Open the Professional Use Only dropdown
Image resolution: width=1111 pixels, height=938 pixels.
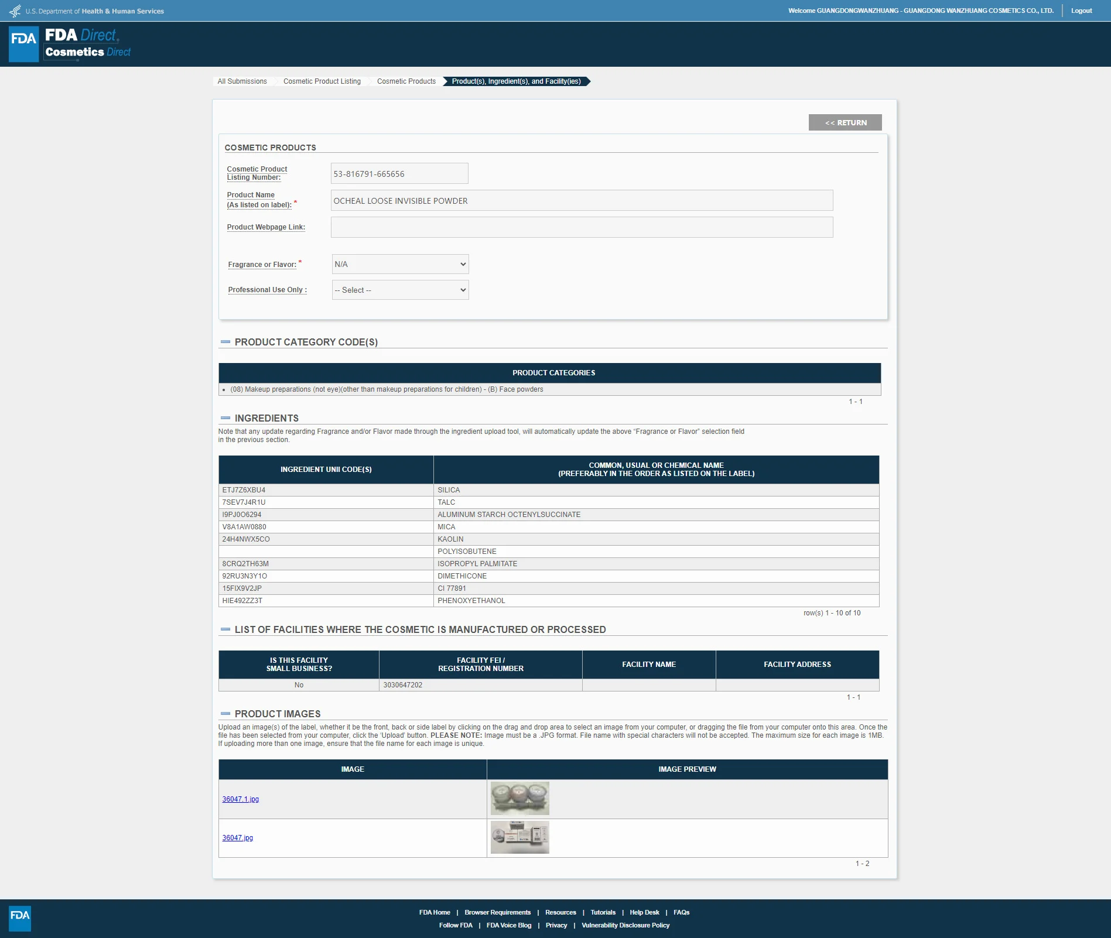(400, 290)
